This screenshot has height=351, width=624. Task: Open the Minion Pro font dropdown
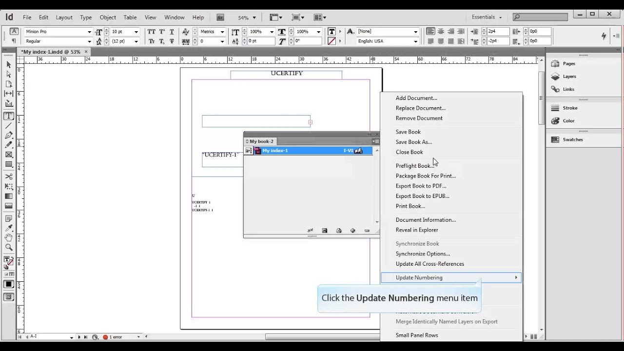[89, 32]
